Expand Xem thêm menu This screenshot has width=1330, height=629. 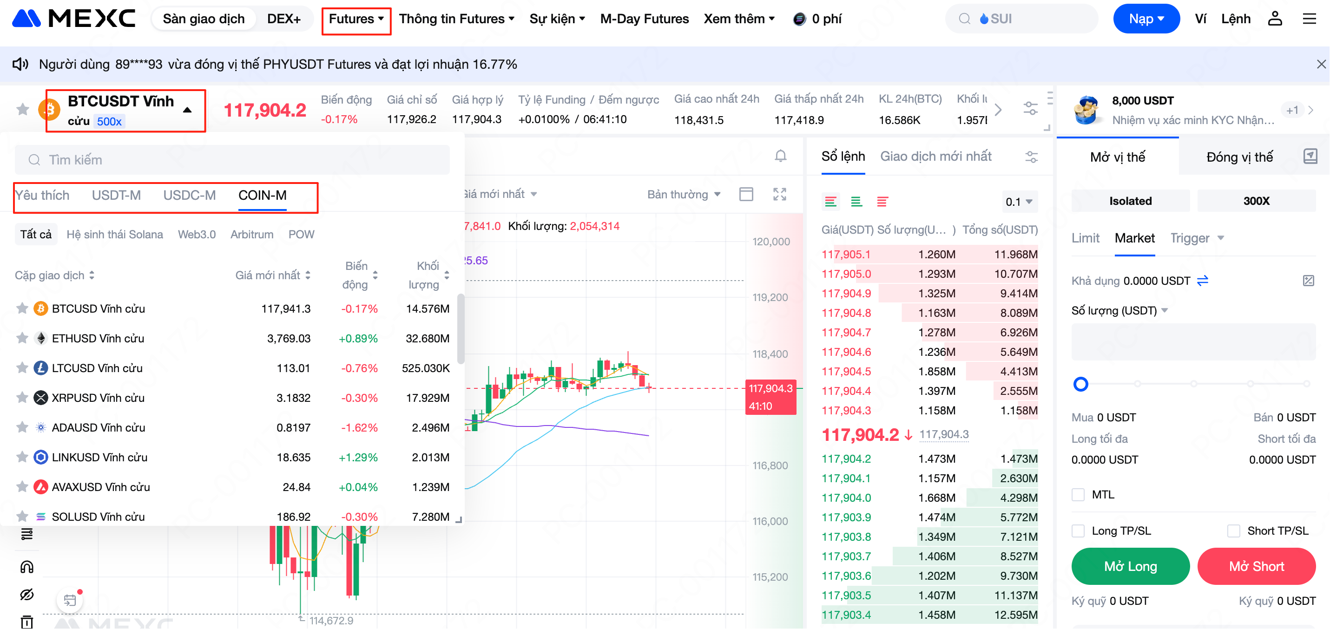tap(739, 19)
